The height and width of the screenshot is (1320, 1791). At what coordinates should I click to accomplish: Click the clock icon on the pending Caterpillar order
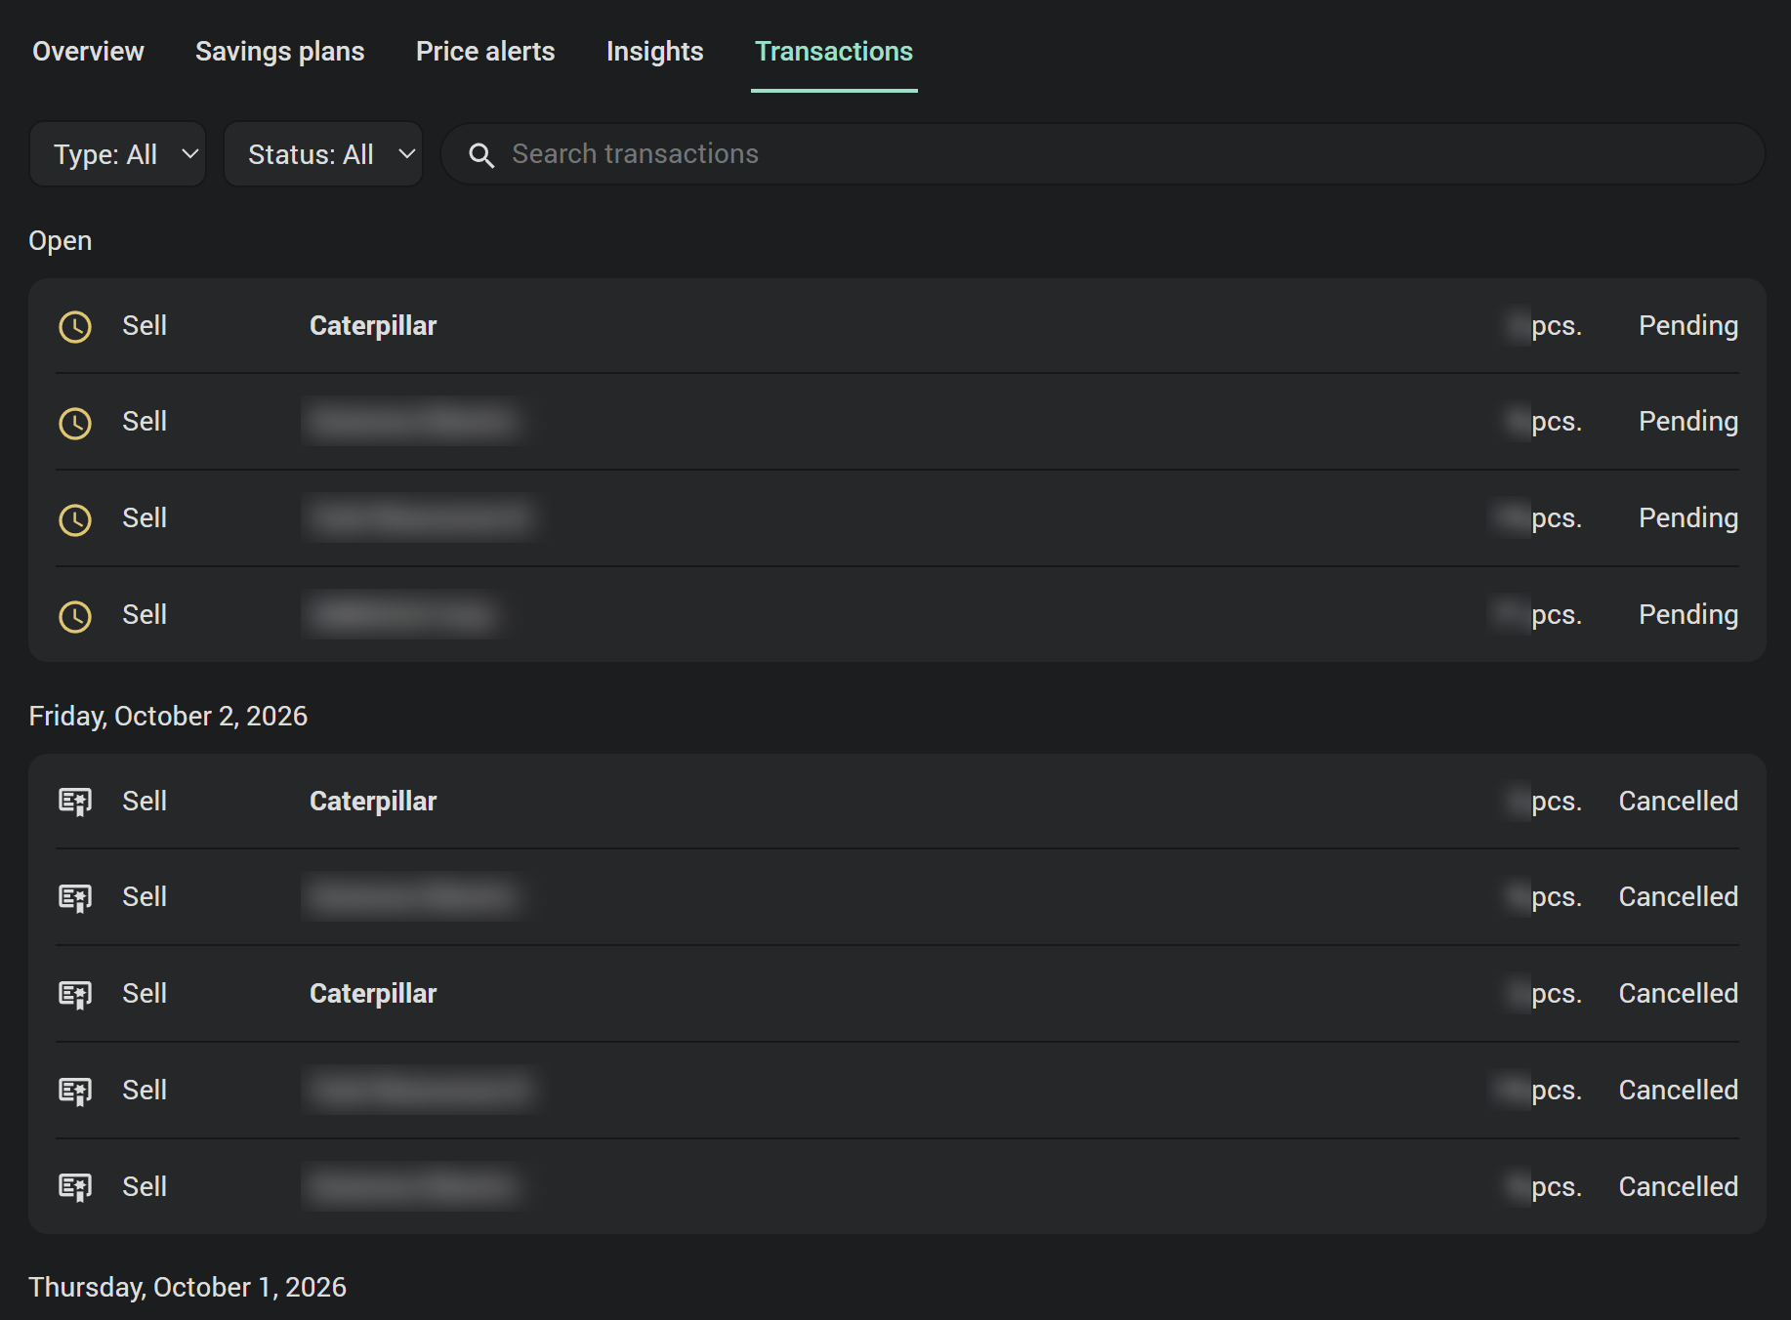point(75,326)
